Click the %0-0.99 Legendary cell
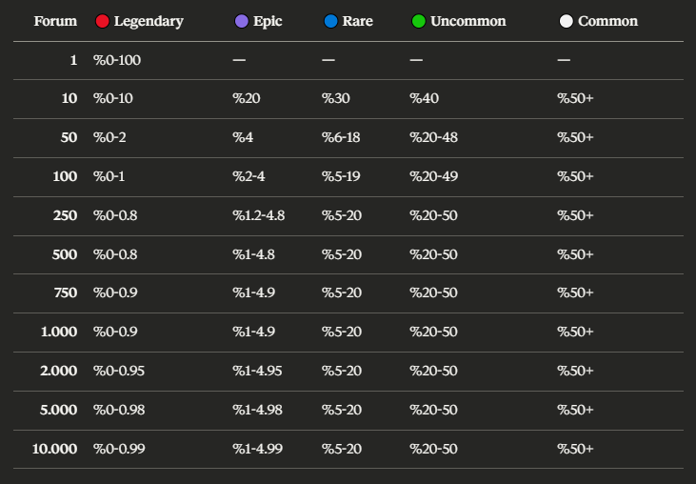Screen dimensions: 696x484 click(119, 449)
